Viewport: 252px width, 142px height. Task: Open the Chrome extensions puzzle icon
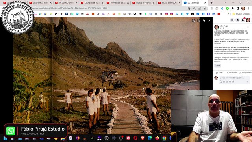coord(233,9)
